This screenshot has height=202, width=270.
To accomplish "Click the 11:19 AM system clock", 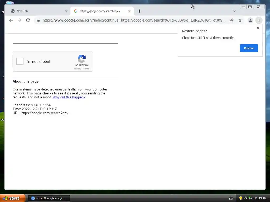I will (x=260, y=198).
